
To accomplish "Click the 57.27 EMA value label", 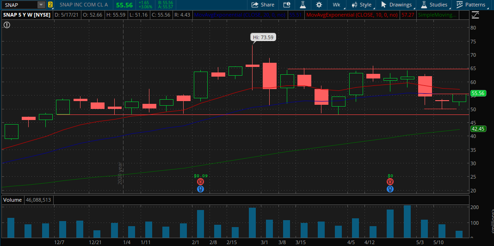I will (x=407, y=15).
